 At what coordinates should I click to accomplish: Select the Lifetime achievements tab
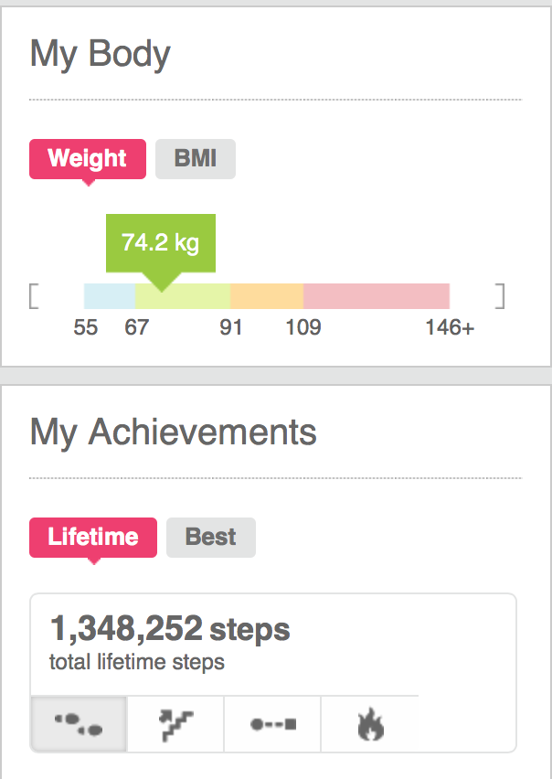(x=93, y=537)
